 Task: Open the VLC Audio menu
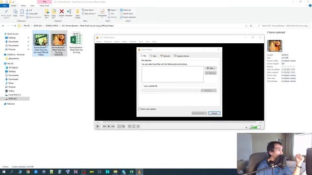click(x=117, y=42)
